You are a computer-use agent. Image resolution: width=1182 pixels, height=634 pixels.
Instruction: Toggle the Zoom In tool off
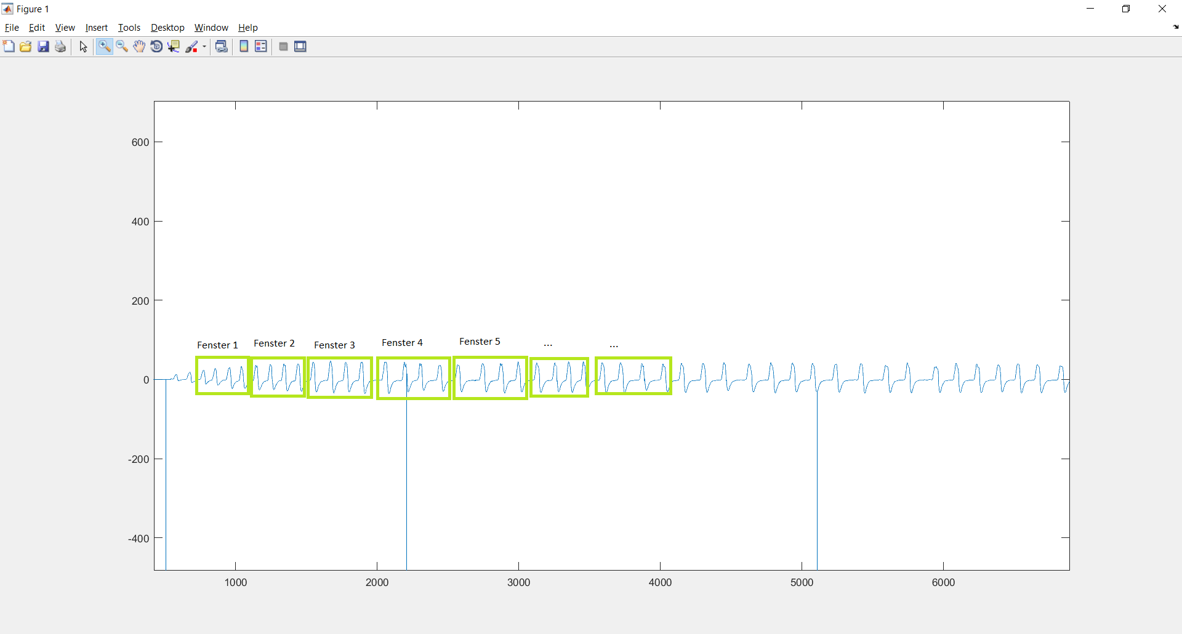(x=104, y=47)
